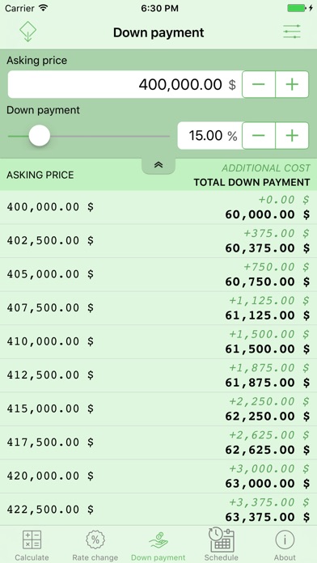Viewport: 317px width, 563px height.
Task: Edit the 15.00 % down payment field
Action: 210,136
